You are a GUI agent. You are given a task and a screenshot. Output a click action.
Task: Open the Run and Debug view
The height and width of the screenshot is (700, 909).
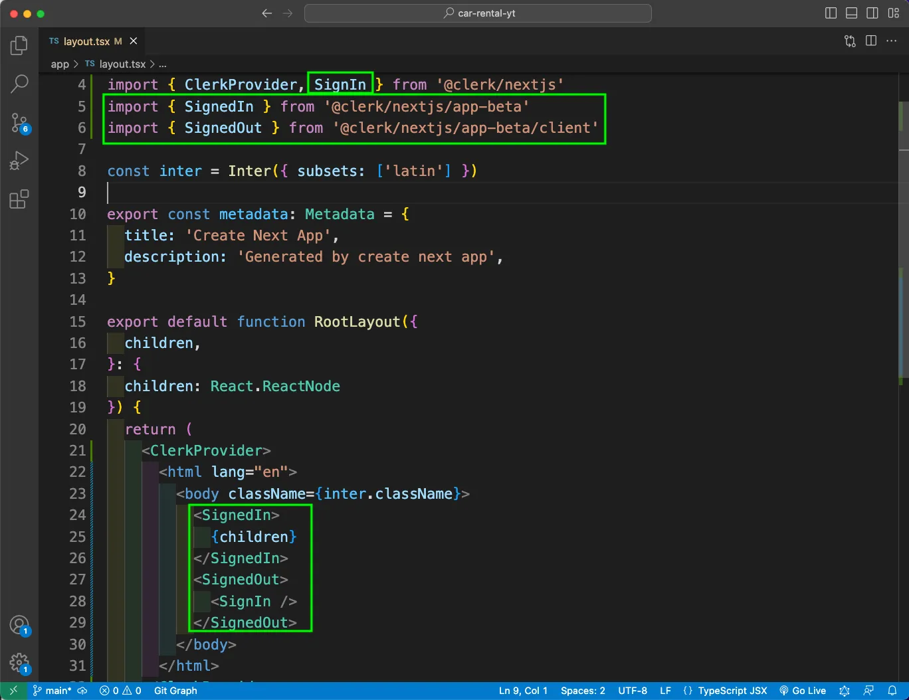[19, 161]
